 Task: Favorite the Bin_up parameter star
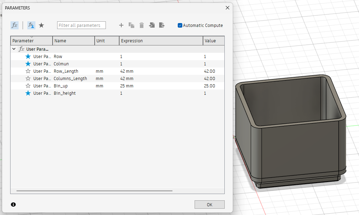pos(28,86)
